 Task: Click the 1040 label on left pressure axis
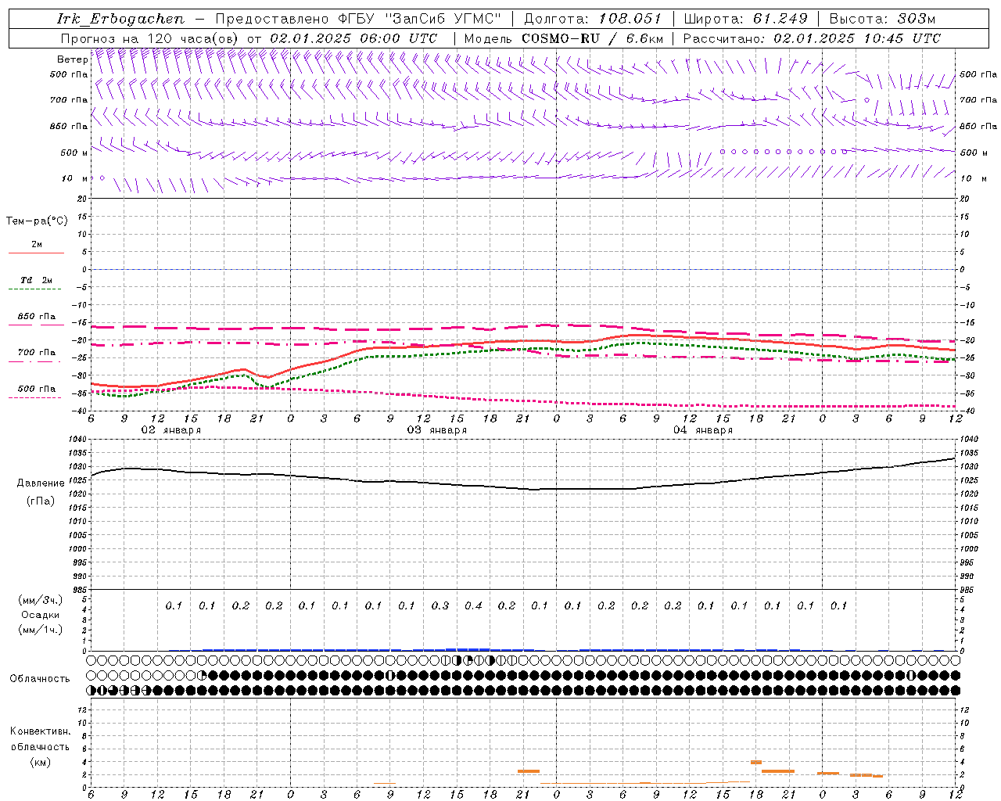[78, 439]
